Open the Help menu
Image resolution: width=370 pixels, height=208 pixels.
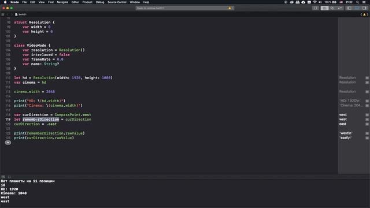(x=146, y=2)
